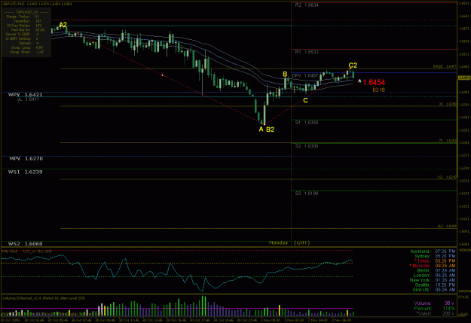Click the WS2 1.6068 label
The width and height of the screenshot is (471, 323).
[25, 244]
